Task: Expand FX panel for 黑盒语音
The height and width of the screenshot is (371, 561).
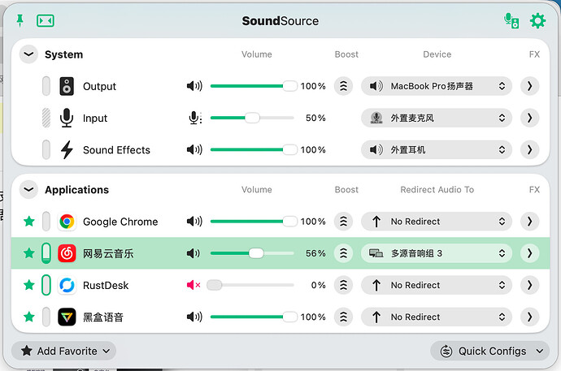Action: coord(530,317)
